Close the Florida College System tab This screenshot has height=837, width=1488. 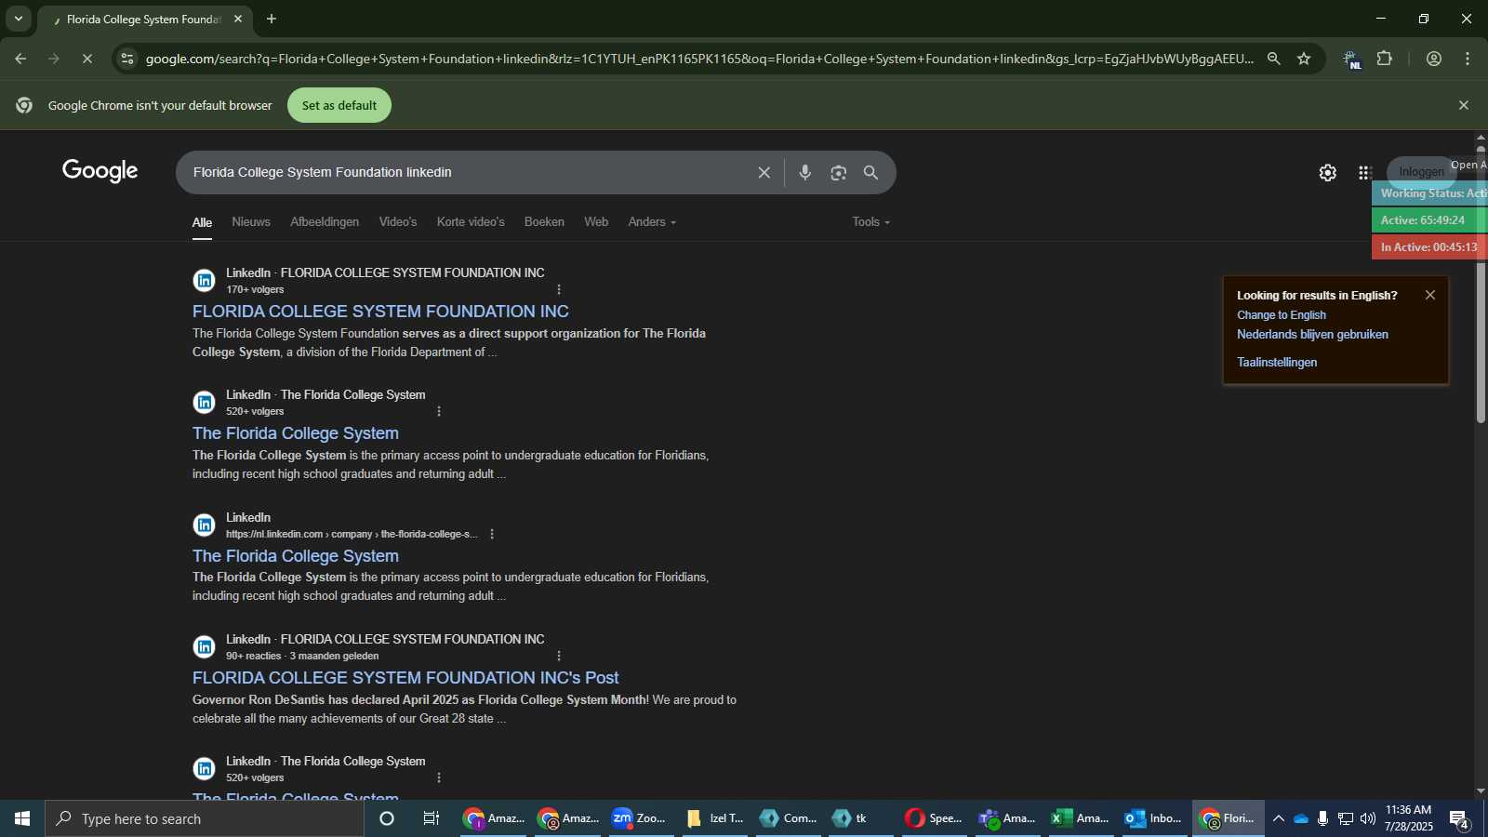tap(238, 19)
